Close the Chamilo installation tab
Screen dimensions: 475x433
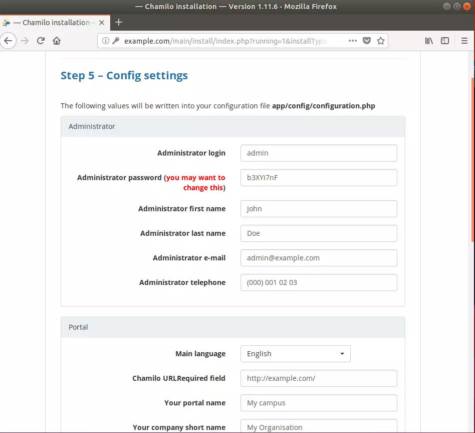102,23
